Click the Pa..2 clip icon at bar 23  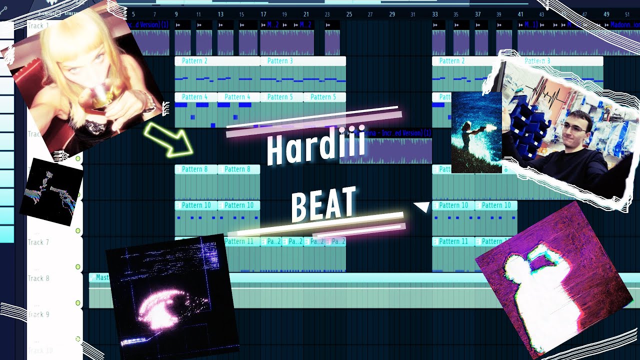[328, 241]
